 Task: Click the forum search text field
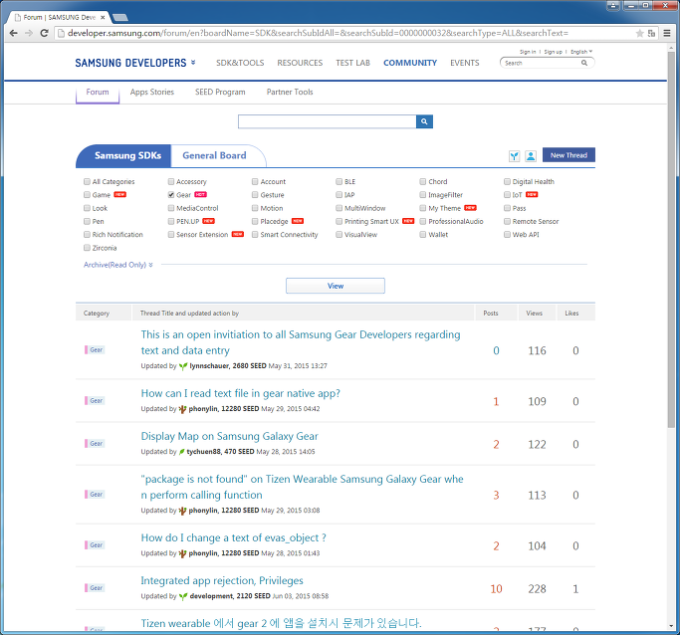[327, 121]
